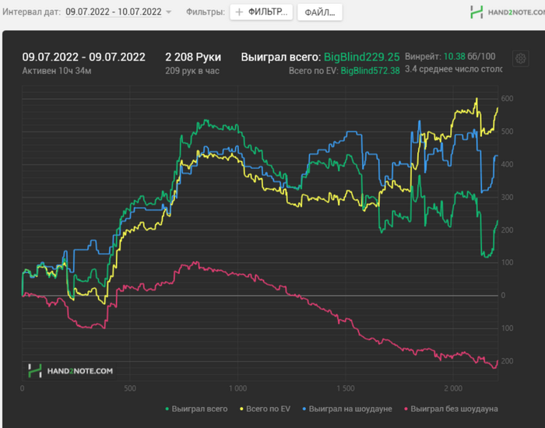Toggle the green Выиграл всего legend series
The width and height of the screenshot is (545, 428).
coord(196,409)
